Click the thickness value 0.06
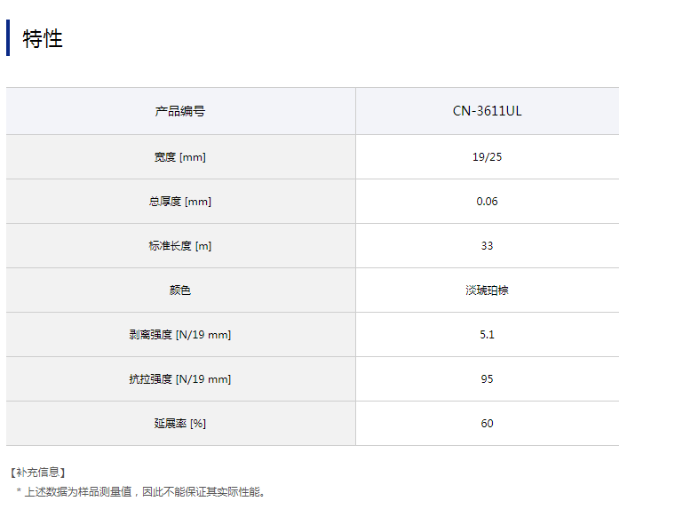This screenshot has height=509, width=675. coord(487,202)
